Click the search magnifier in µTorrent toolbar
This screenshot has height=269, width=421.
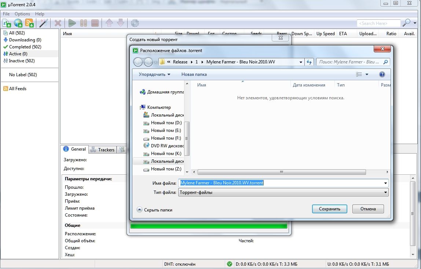pyautogui.click(x=406, y=23)
